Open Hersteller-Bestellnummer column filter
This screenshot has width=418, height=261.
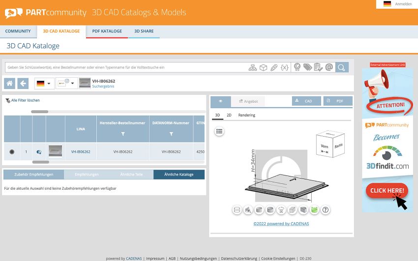123,134
